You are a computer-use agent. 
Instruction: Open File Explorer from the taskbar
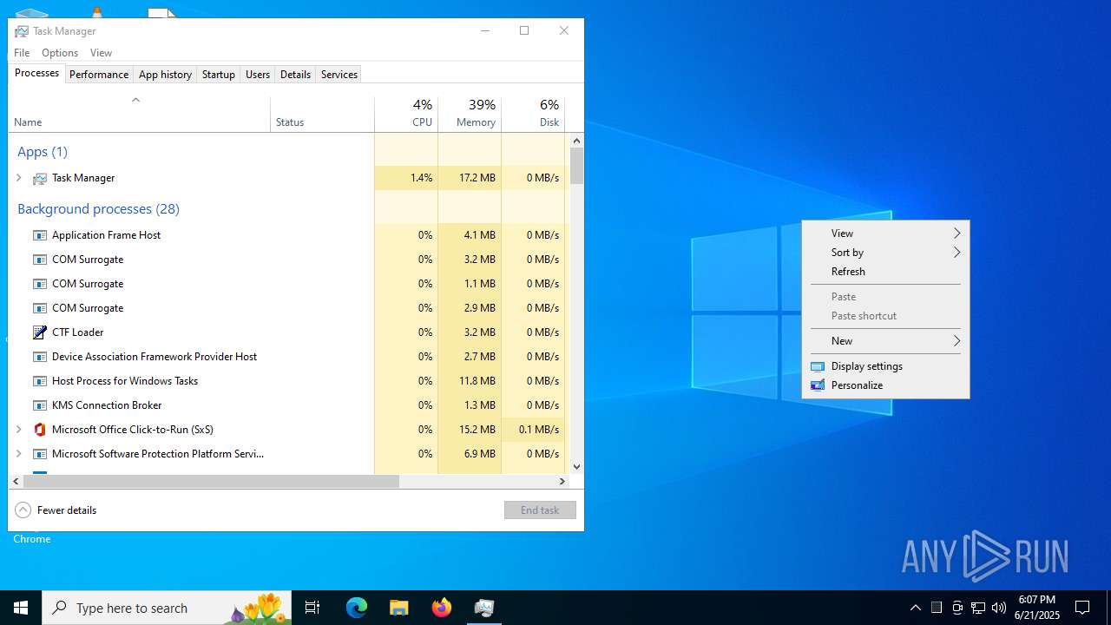pos(398,608)
